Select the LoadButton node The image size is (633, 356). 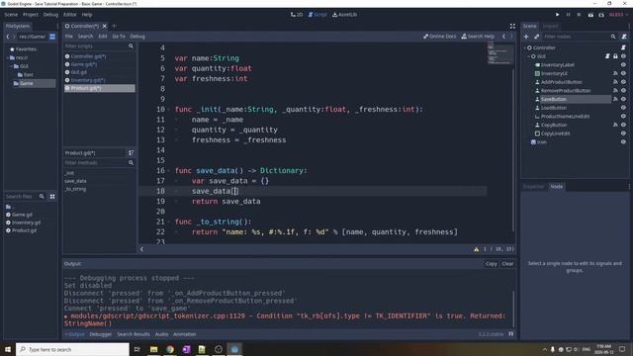click(554, 108)
